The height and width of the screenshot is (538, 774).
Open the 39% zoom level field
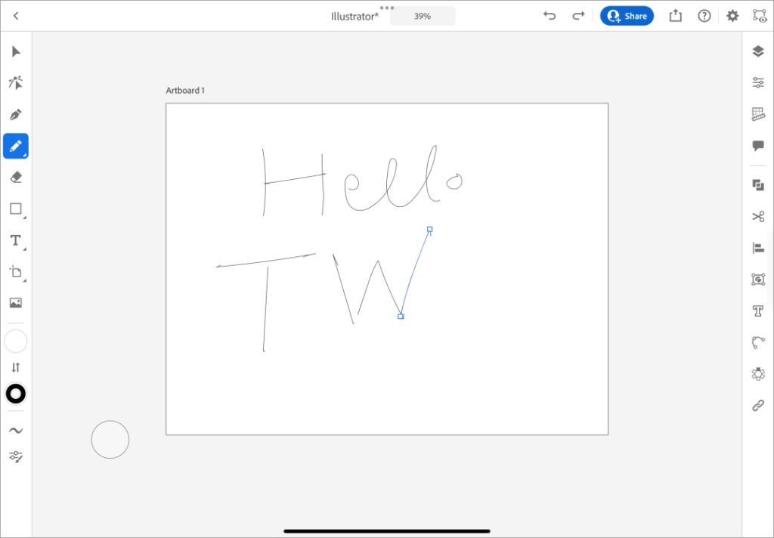click(423, 16)
